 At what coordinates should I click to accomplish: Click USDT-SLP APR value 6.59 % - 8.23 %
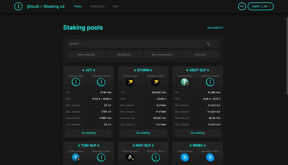point(212,99)
